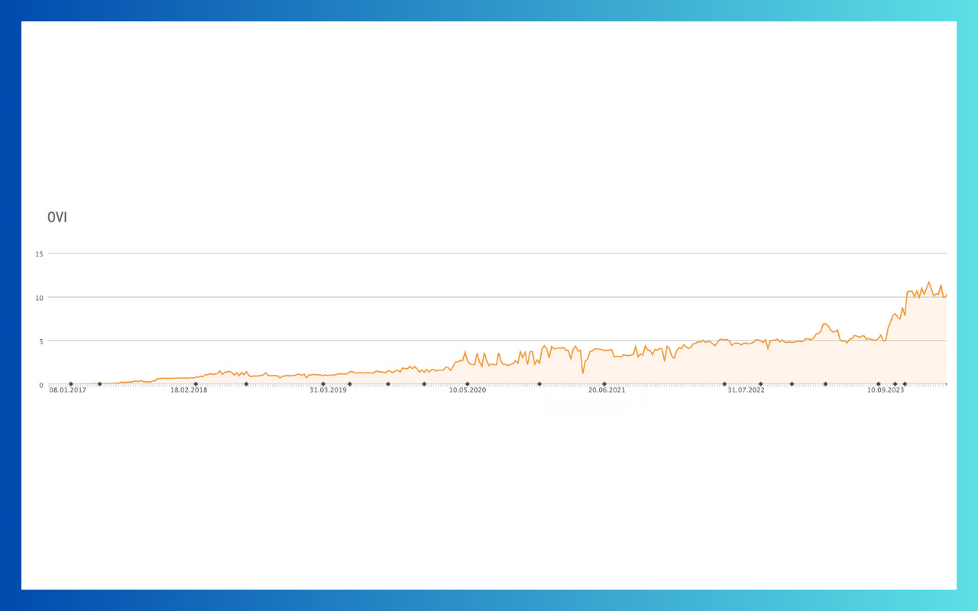Image resolution: width=978 pixels, height=611 pixels.
Task: Click the diamond marker beside 18.02.2018
Action: point(195,383)
